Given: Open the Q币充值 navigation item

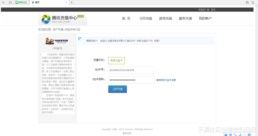Looking at the screenshot, I should click(x=146, y=19).
